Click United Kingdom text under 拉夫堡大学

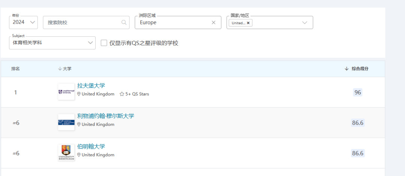(98, 94)
